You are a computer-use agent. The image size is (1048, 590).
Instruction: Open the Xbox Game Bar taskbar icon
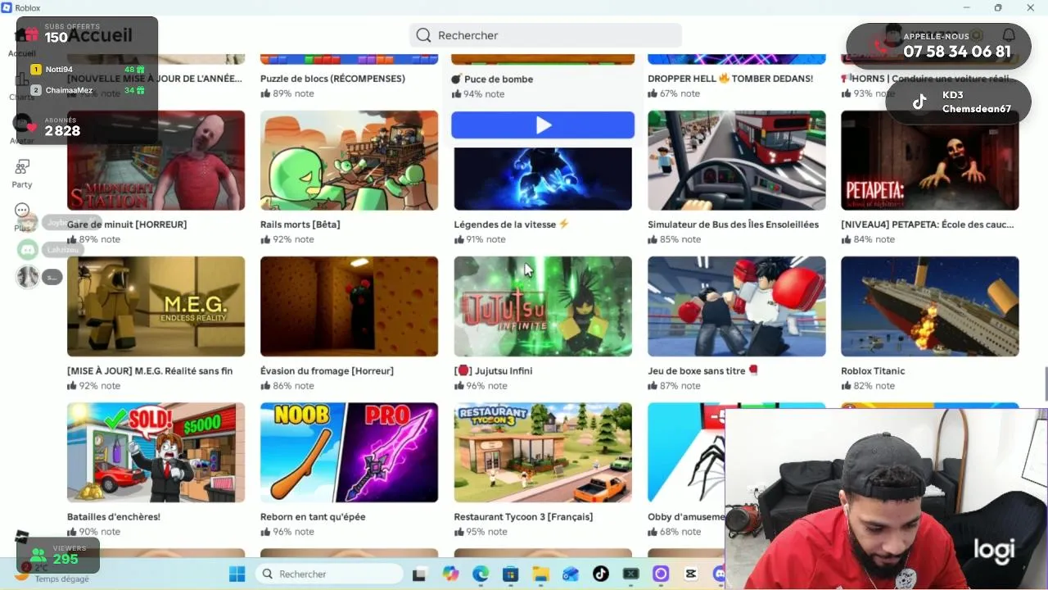[630, 574]
